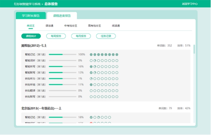Click the first filled circle in 冀教版 智能记忆 row
Viewport: 211px width, 135px height.
91,55
